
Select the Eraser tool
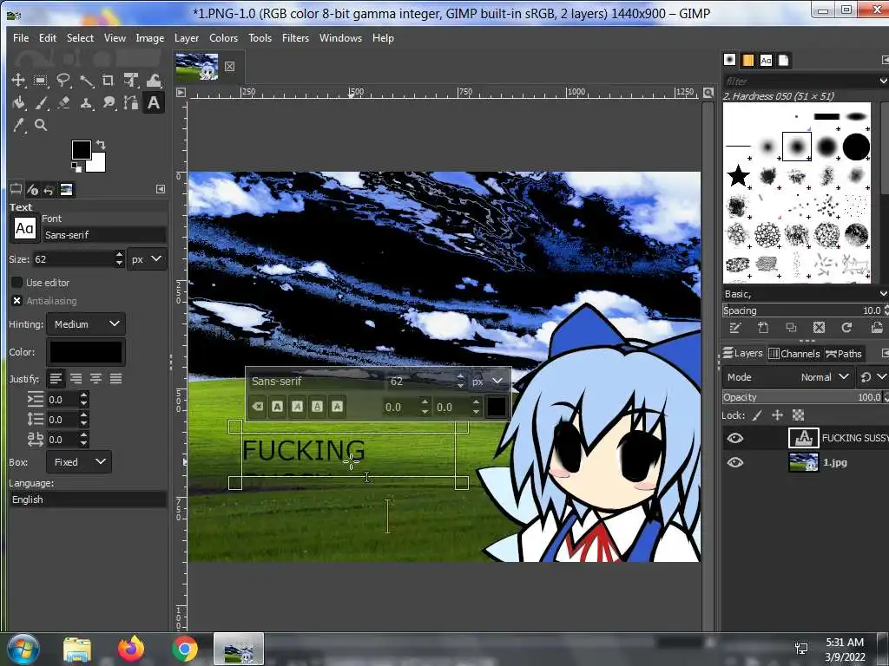63,103
